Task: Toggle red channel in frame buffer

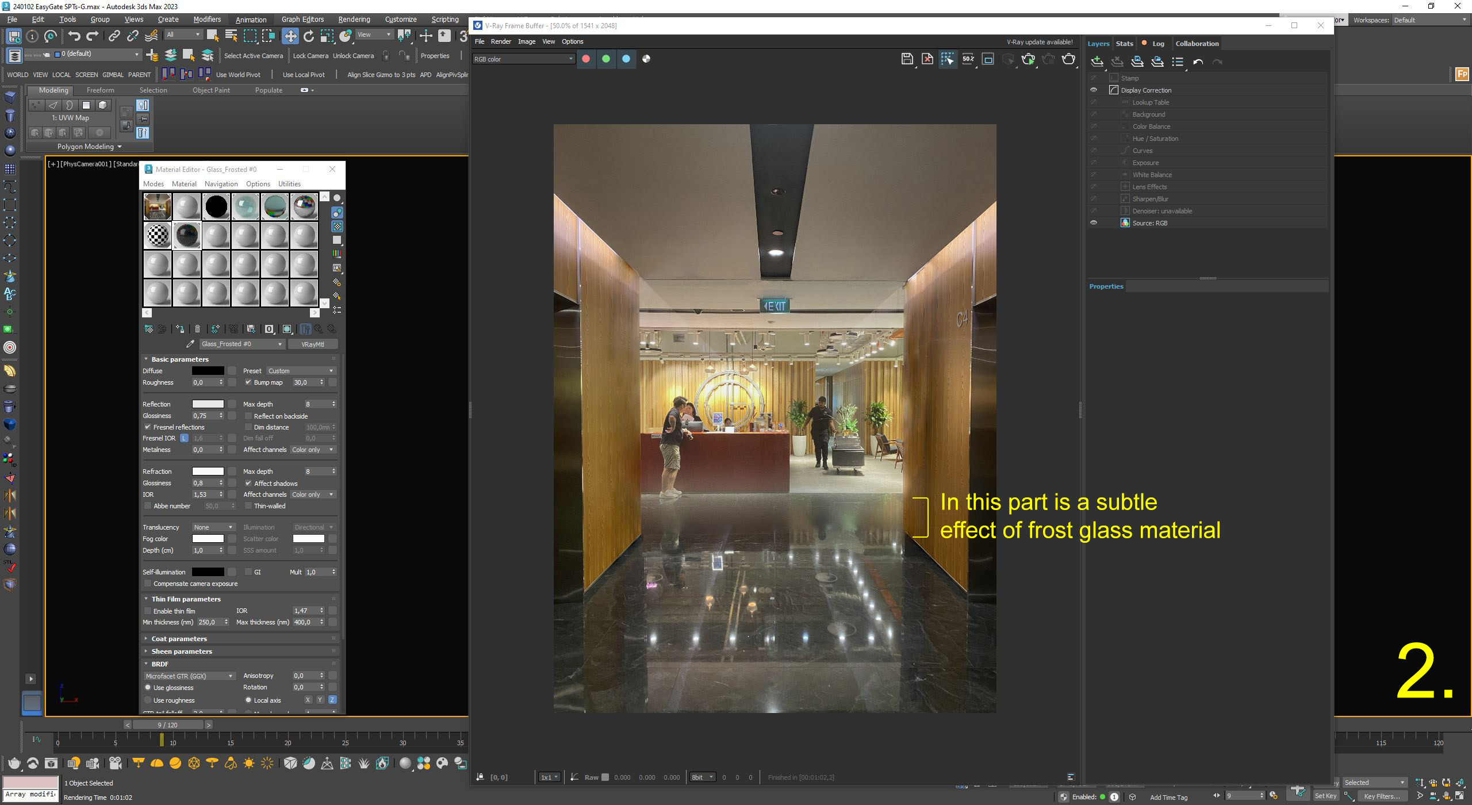Action: tap(586, 59)
